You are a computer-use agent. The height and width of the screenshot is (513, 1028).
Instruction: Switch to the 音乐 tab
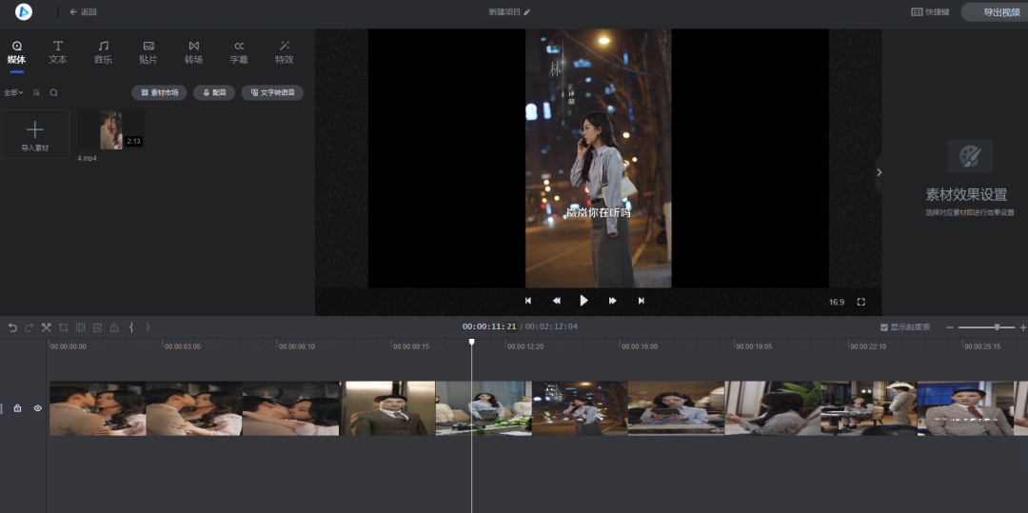point(103,51)
